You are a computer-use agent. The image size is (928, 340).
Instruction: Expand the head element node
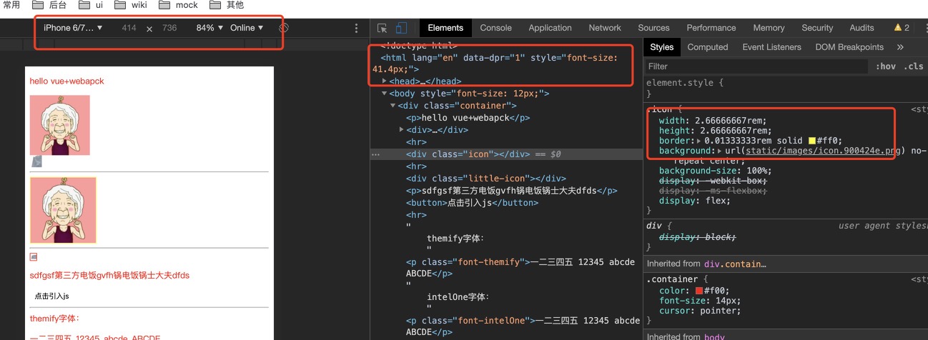coord(385,81)
